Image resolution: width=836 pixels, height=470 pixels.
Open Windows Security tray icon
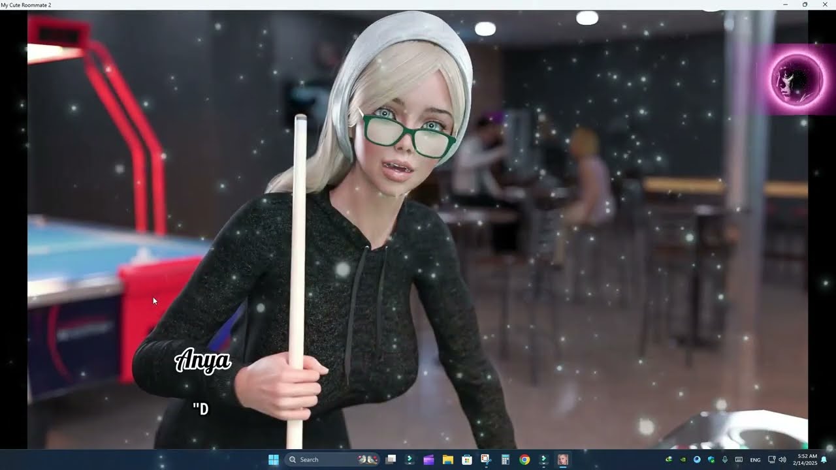point(711,460)
